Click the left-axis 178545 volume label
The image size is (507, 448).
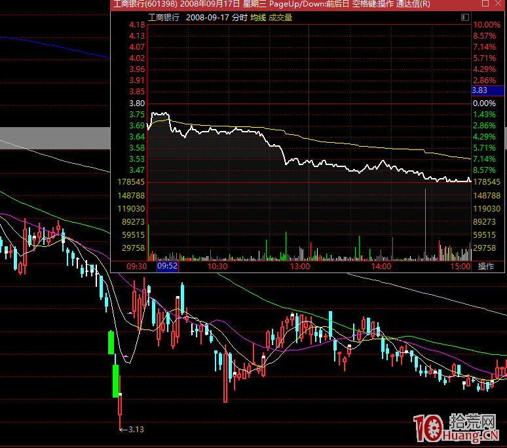tap(131, 182)
